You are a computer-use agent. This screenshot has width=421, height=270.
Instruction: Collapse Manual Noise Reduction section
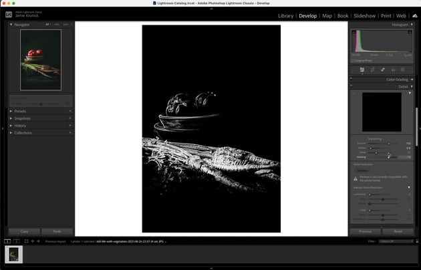pyautogui.click(x=409, y=187)
